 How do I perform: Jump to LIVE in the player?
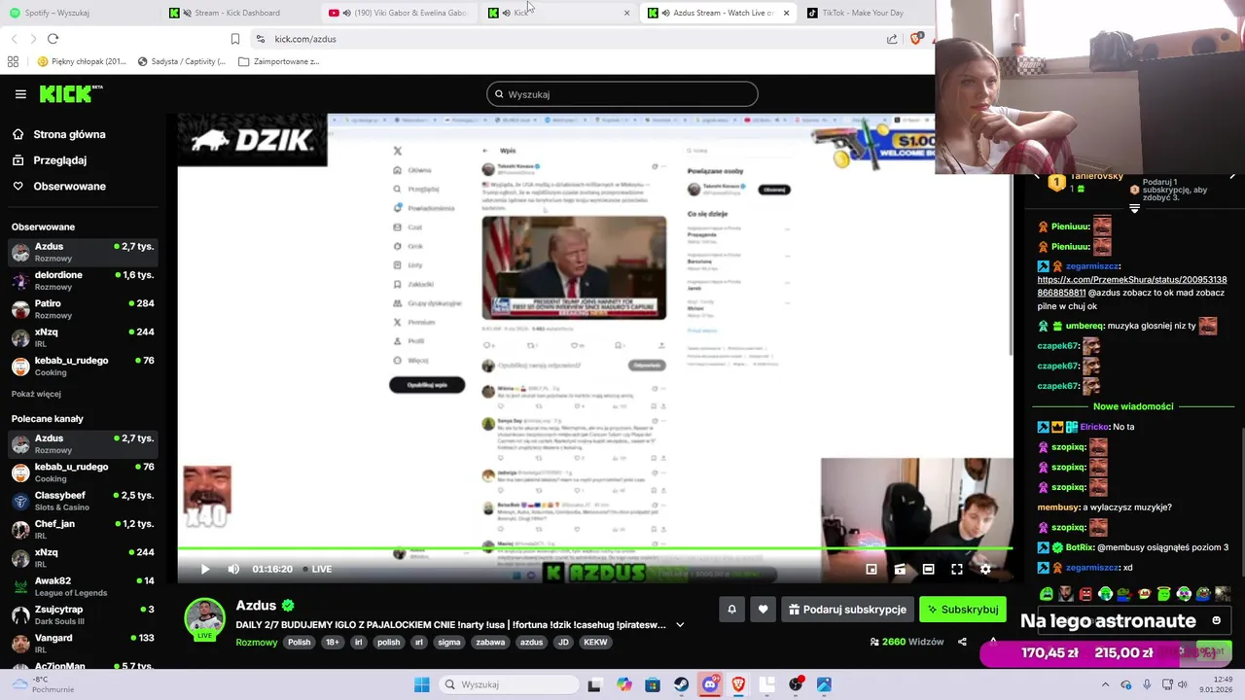pyautogui.click(x=317, y=569)
